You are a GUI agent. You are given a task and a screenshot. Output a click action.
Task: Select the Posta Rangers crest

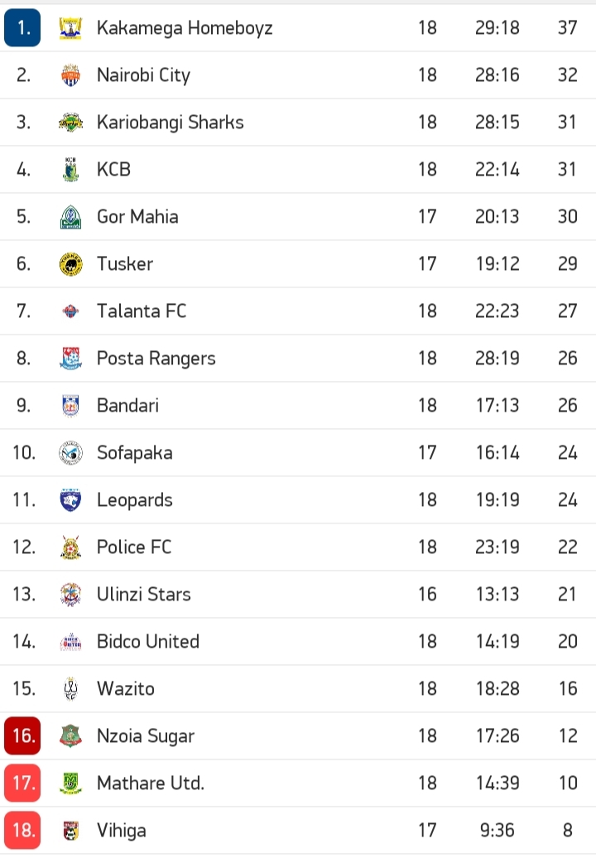coord(70,359)
